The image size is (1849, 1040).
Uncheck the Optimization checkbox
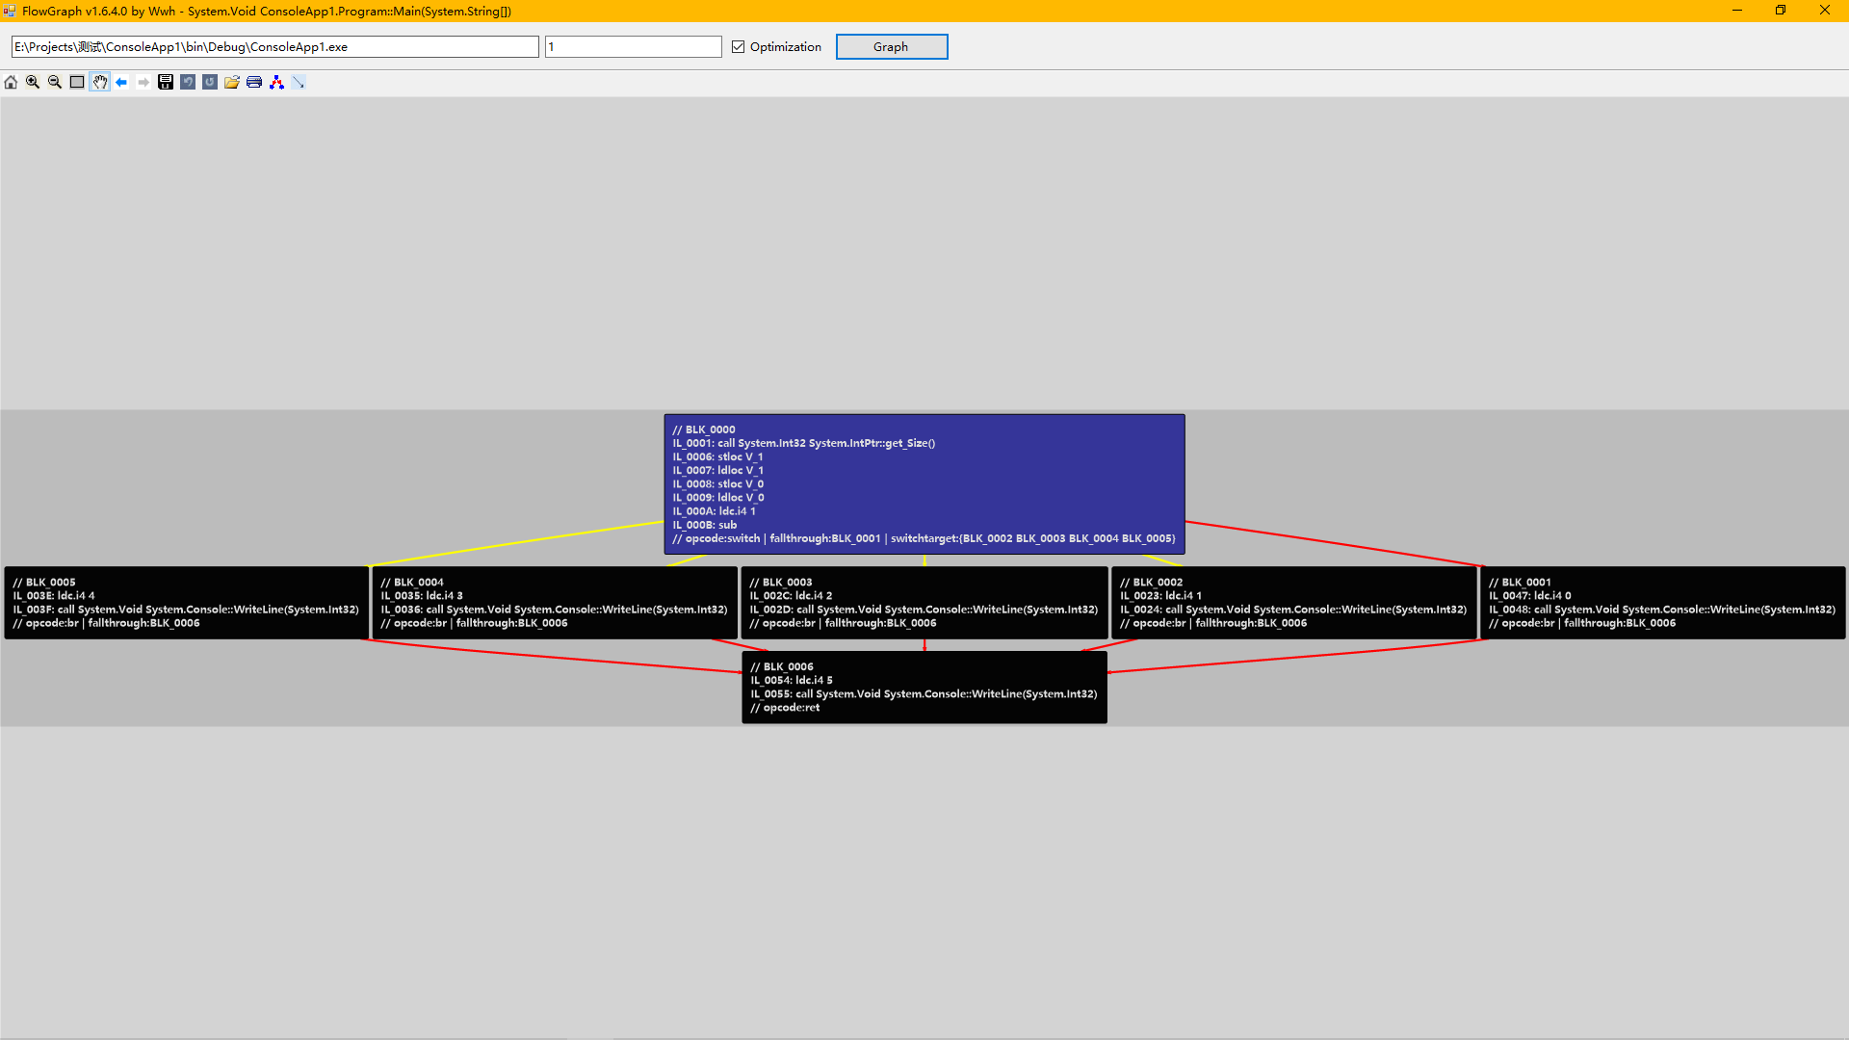click(x=739, y=47)
